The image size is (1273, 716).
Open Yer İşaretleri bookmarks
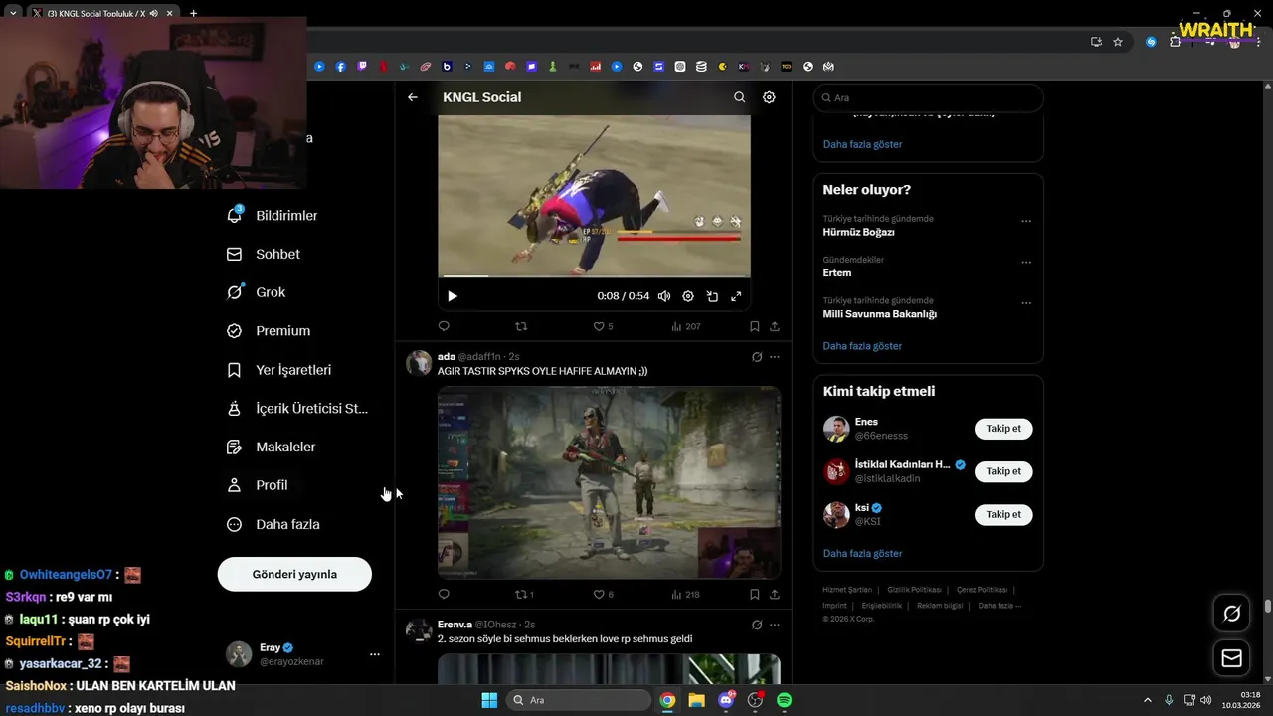point(279,370)
